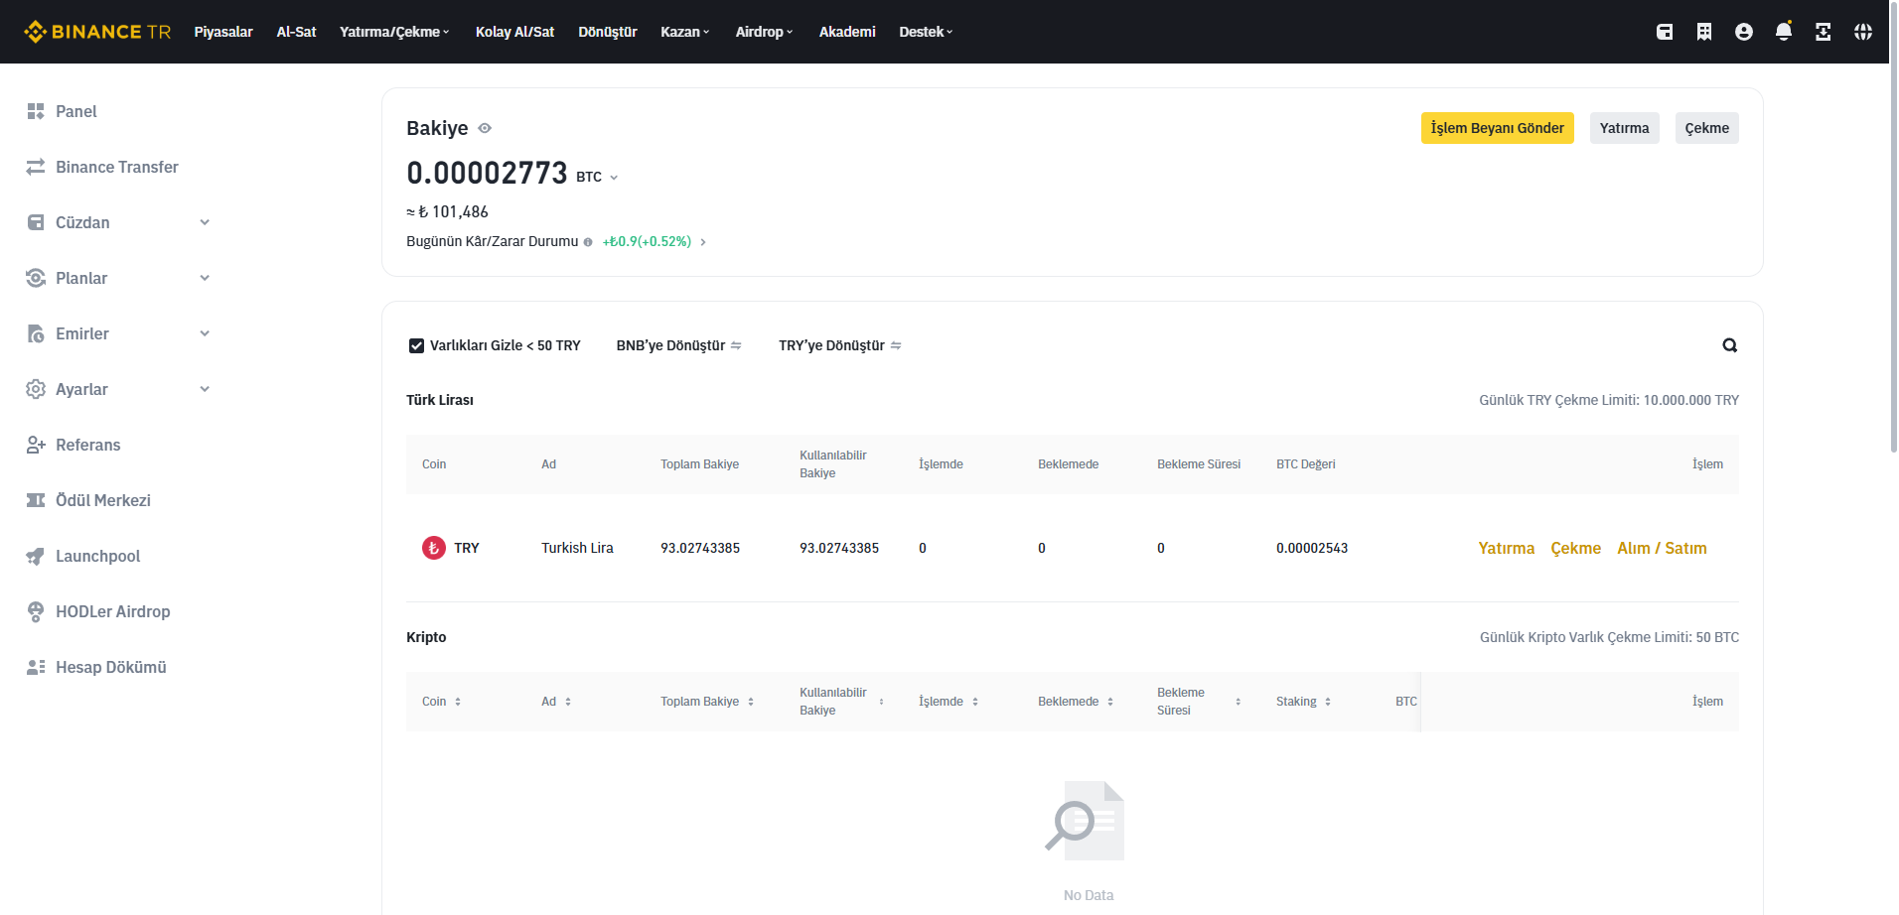
Task: Sort the Kripto table by Bekleme Süresi
Action: click(1239, 702)
